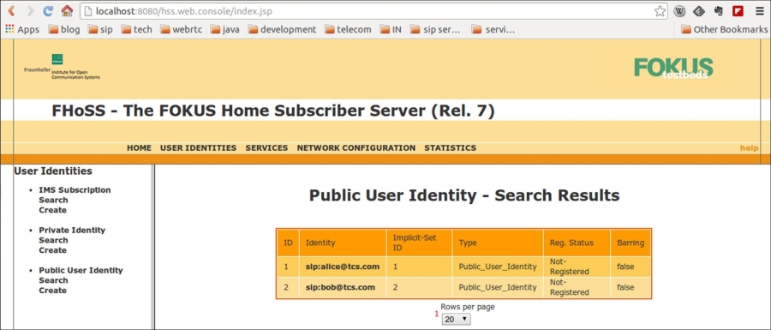Open the STATISTICS menu

point(450,147)
